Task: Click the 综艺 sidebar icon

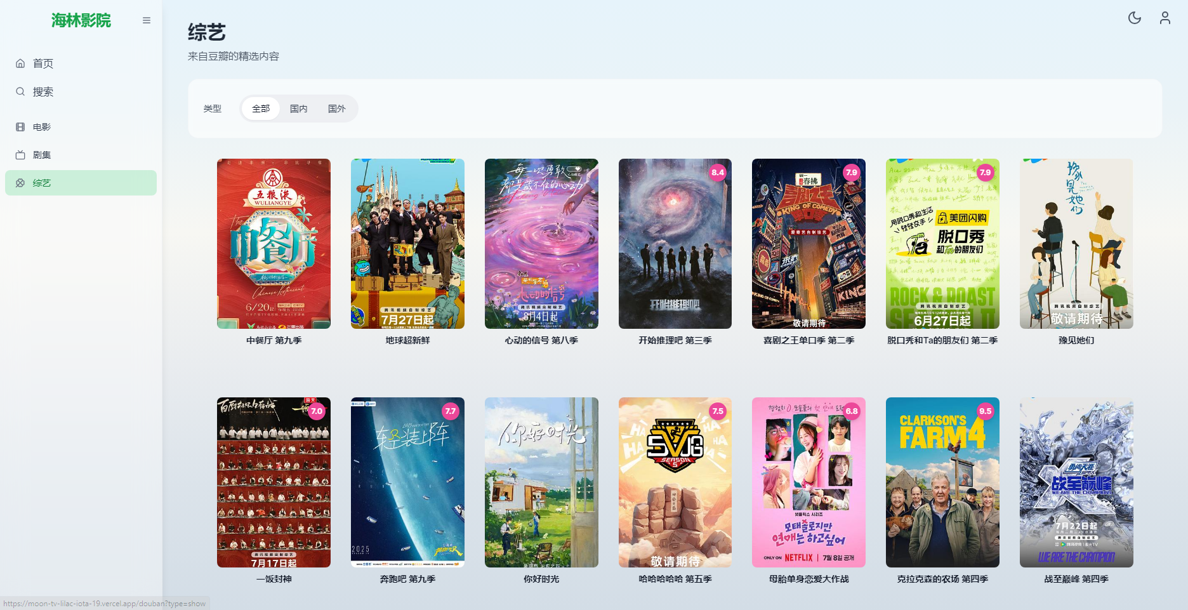Action: (x=20, y=183)
